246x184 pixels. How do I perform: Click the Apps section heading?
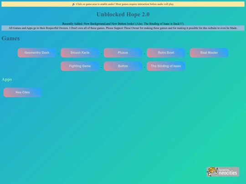(7, 80)
